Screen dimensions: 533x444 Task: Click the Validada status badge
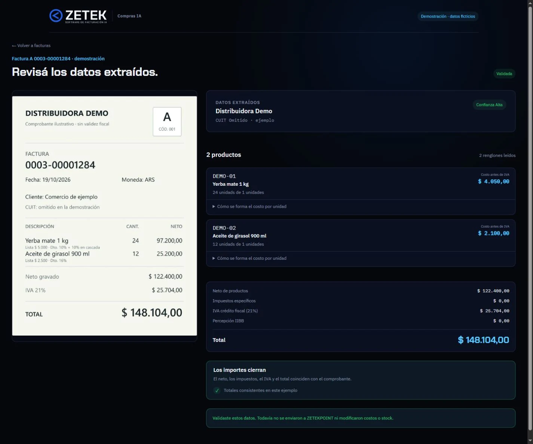504,74
